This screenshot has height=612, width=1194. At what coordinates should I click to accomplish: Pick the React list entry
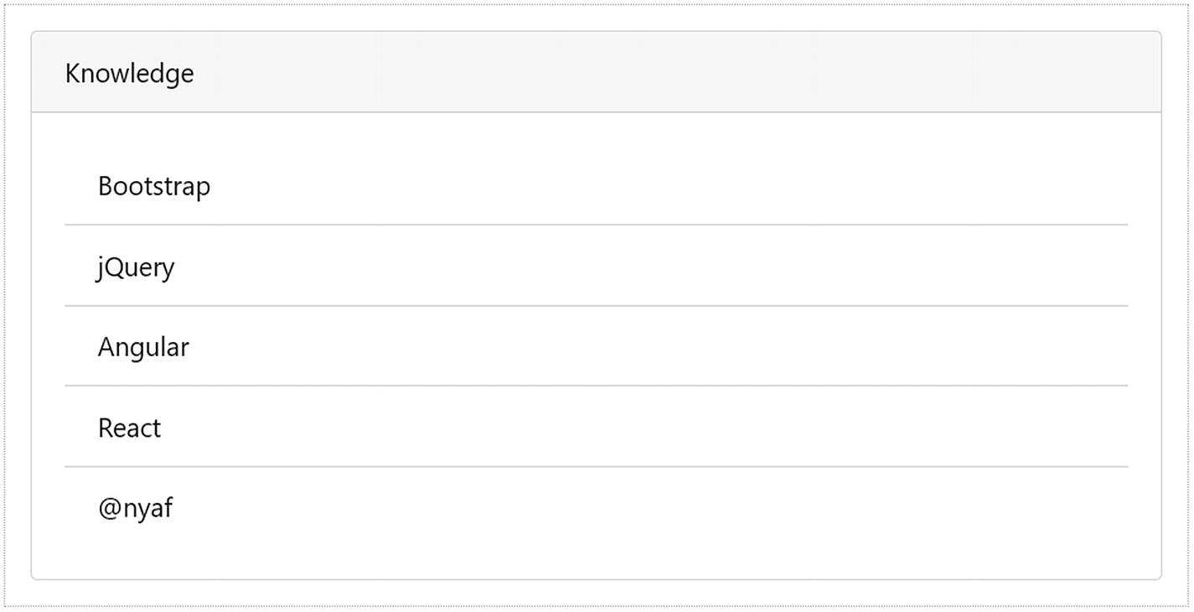point(129,428)
